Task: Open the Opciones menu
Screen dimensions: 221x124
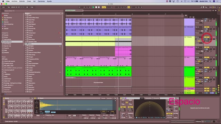Action: [41, 1]
